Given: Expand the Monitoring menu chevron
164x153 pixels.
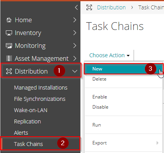Looking at the screenshot, I should (x=75, y=46).
